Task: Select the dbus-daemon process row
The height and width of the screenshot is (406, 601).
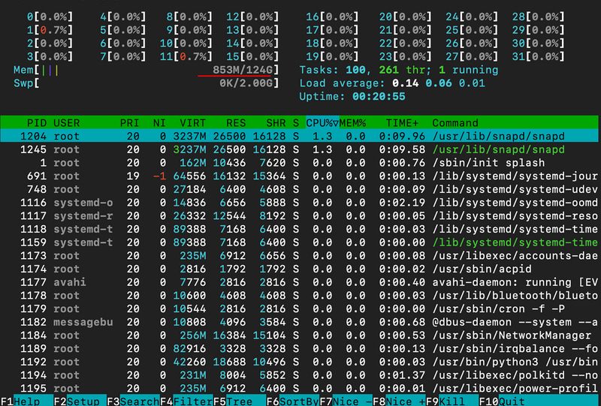Action: [299, 322]
